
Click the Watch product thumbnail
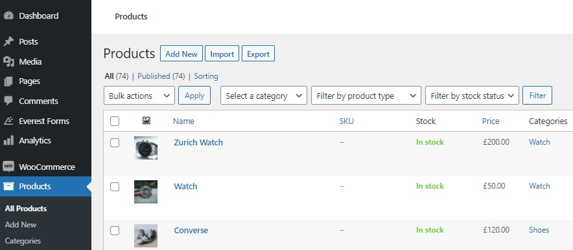tap(146, 192)
